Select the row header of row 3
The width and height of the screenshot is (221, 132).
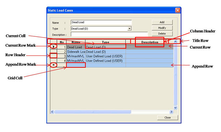[x=54, y=56]
